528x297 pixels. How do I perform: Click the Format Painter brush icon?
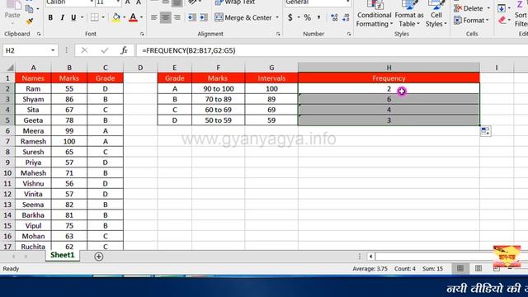tap(30, 21)
